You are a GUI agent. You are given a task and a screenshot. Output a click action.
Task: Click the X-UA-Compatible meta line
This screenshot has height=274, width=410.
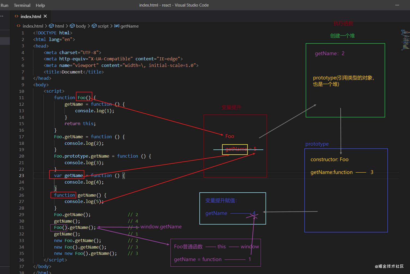(113, 59)
